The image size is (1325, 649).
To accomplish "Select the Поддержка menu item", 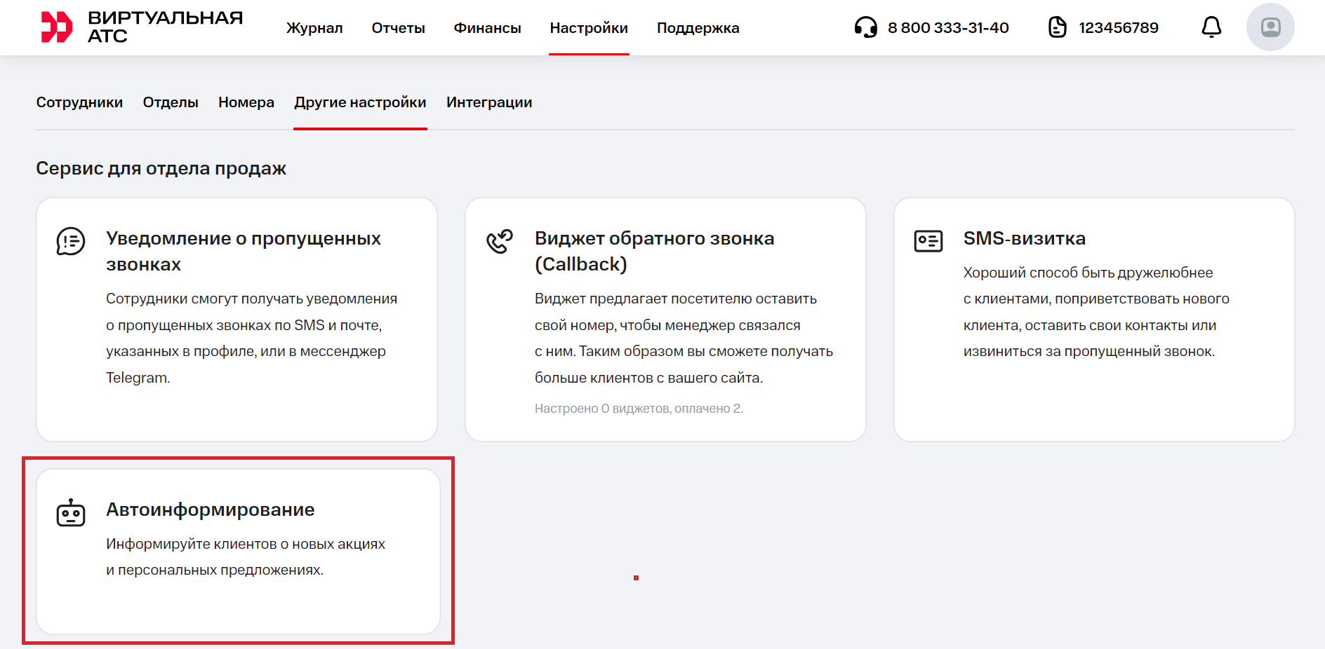I will coord(698,28).
